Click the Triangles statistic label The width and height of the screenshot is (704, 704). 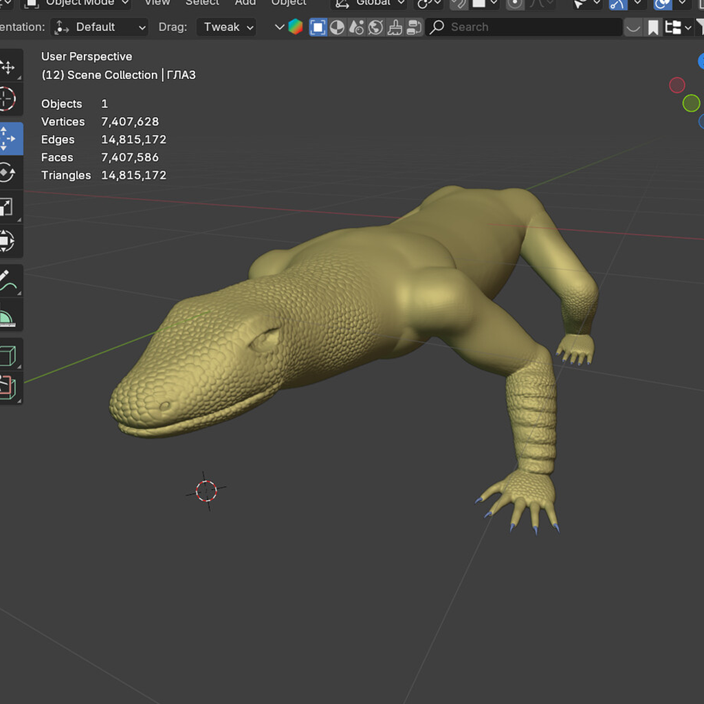pos(66,175)
